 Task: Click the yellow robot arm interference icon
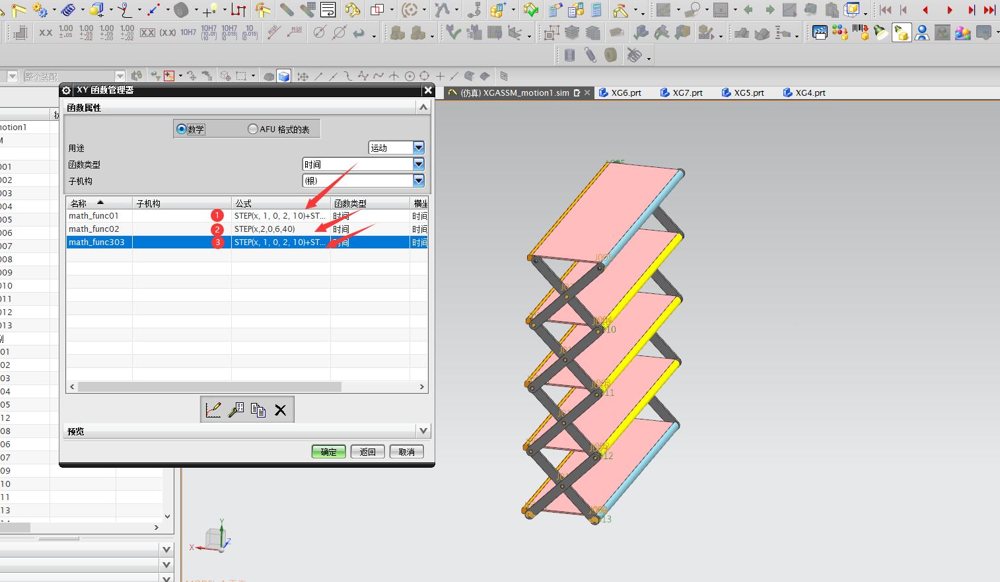click(353, 10)
